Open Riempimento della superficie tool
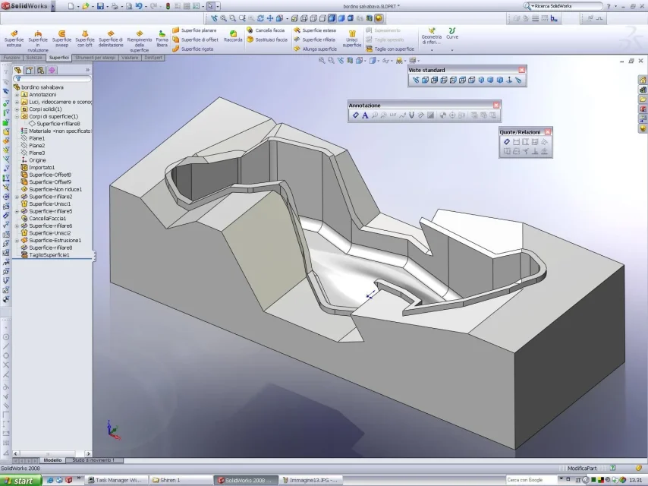Viewport: 648px width, 486px height. click(x=140, y=41)
